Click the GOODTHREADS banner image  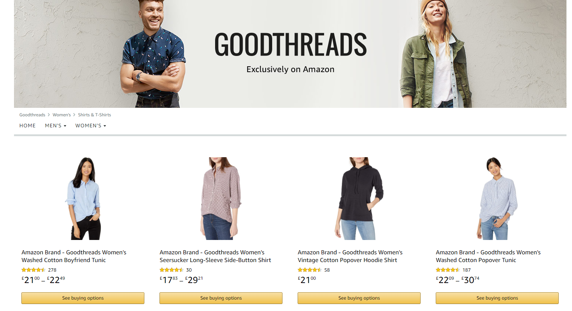[x=290, y=54]
